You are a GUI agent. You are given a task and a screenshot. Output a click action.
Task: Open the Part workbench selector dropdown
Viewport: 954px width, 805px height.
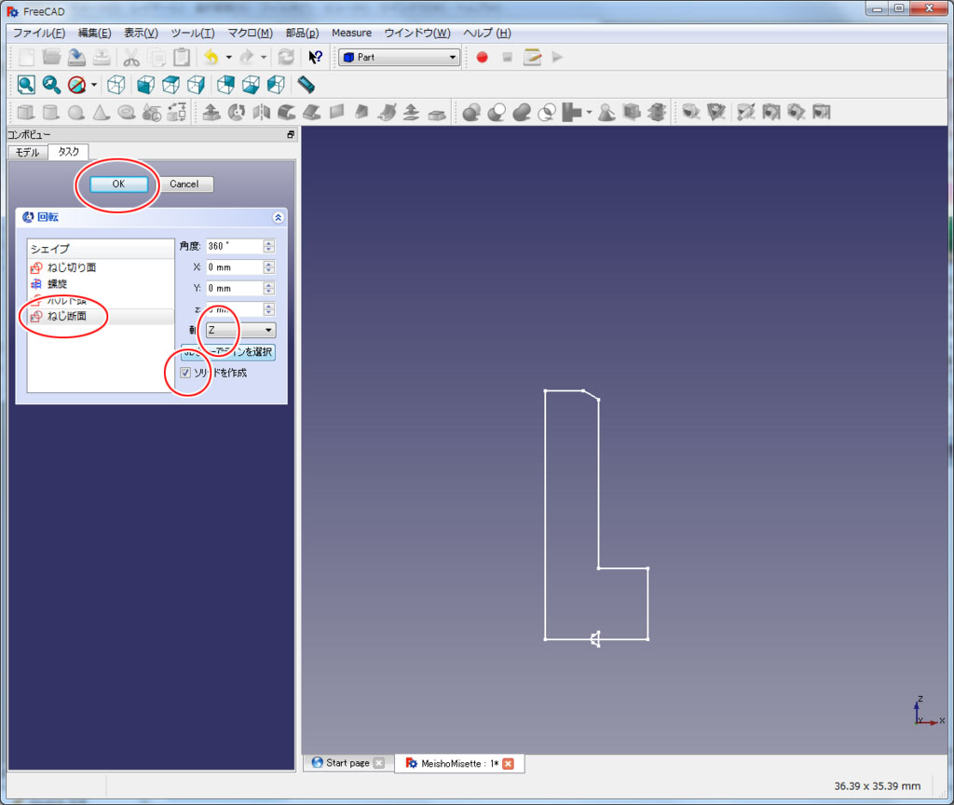pyautogui.click(x=399, y=57)
